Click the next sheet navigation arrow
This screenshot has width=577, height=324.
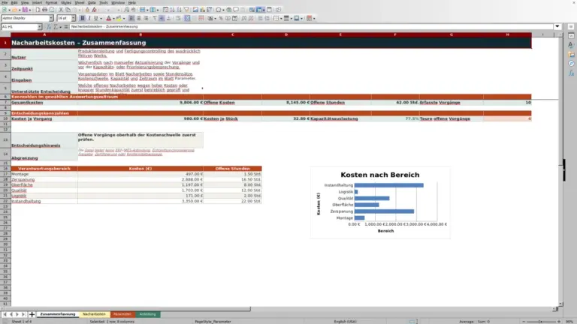[x=17, y=314]
